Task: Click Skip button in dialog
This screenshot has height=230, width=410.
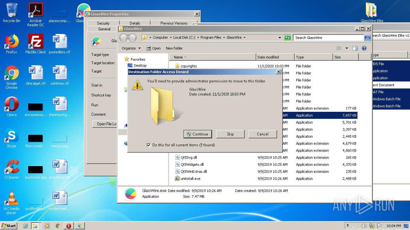Action: (x=230, y=134)
